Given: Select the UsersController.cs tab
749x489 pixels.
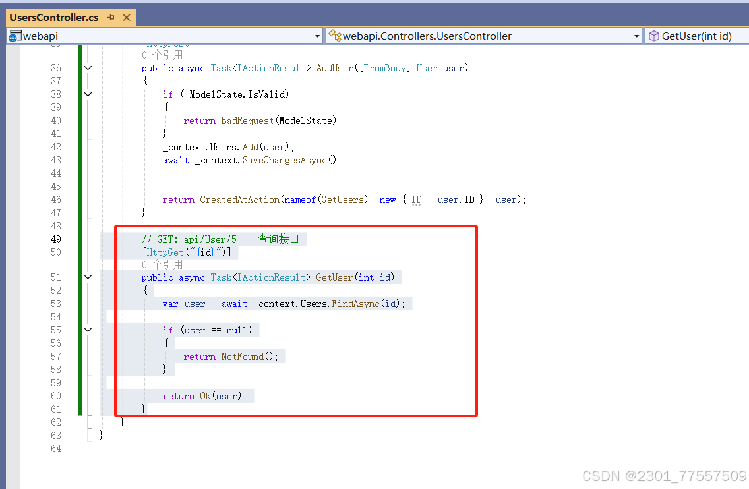Looking at the screenshot, I should [x=53, y=18].
